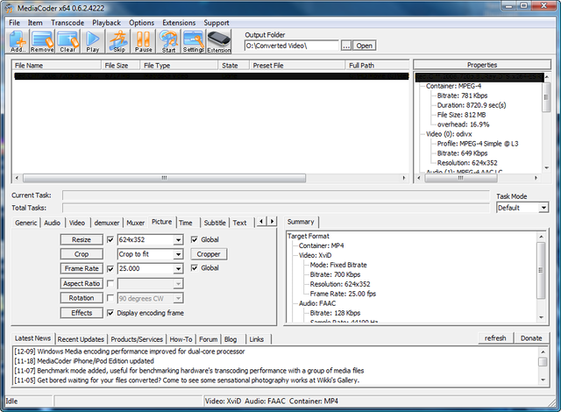Screen dimensions: 561x412
Task: Click the Cropper button
Action: pos(209,254)
